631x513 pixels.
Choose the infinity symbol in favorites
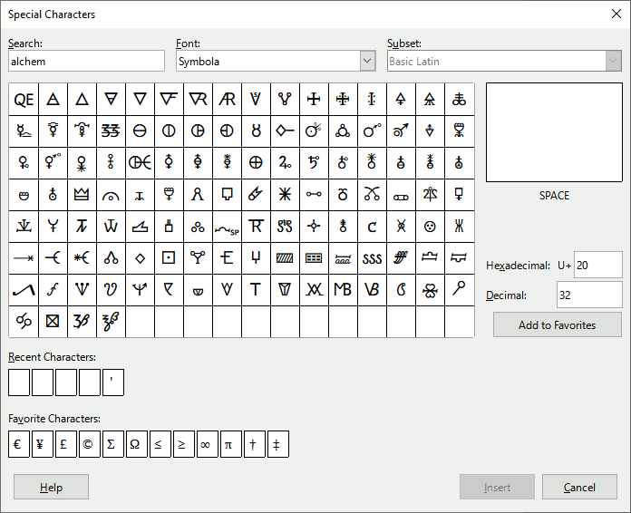(207, 445)
